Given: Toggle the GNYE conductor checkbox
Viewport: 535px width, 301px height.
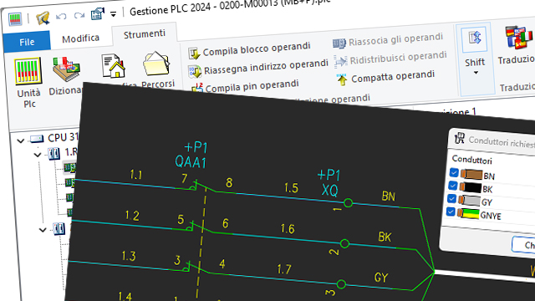Looking at the screenshot, I should [451, 212].
